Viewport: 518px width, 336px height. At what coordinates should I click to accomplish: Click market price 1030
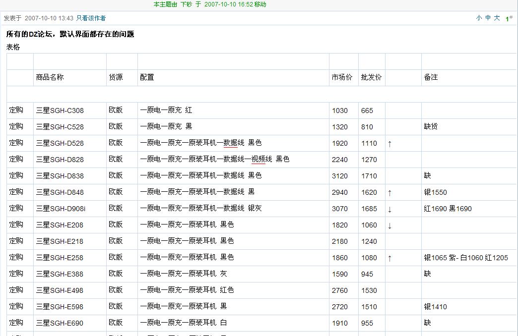[339, 111]
